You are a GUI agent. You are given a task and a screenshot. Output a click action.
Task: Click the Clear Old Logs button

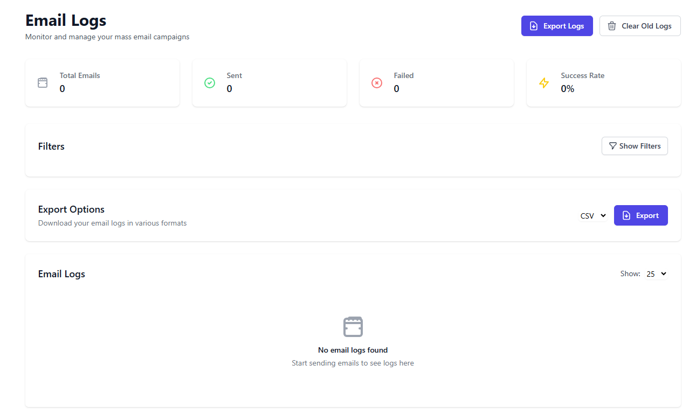640,25
